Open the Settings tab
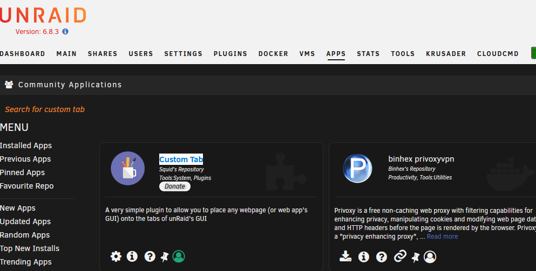This screenshot has height=271, width=536. tap(183, 53)
